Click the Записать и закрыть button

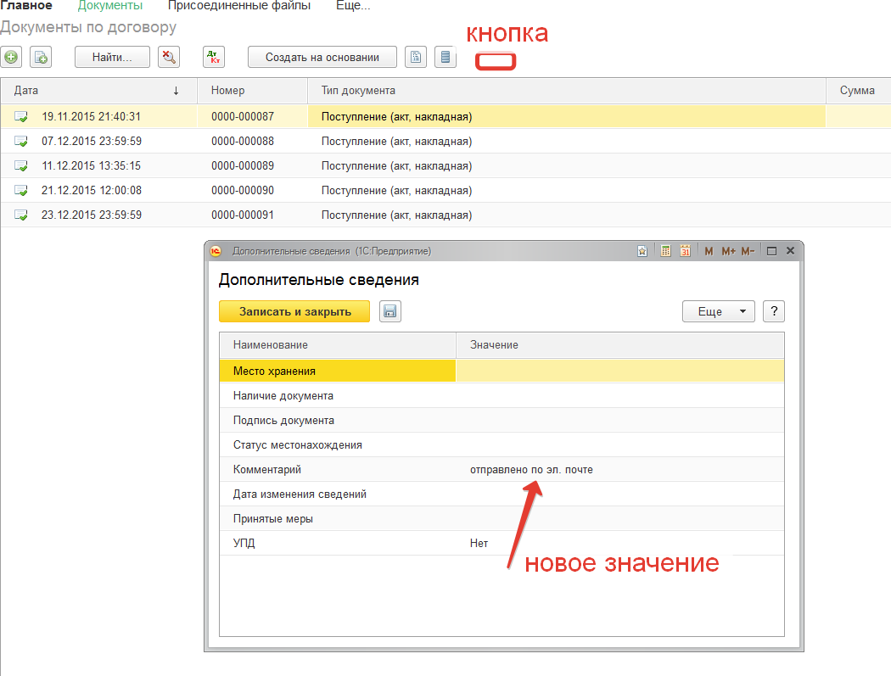(294, 311)
